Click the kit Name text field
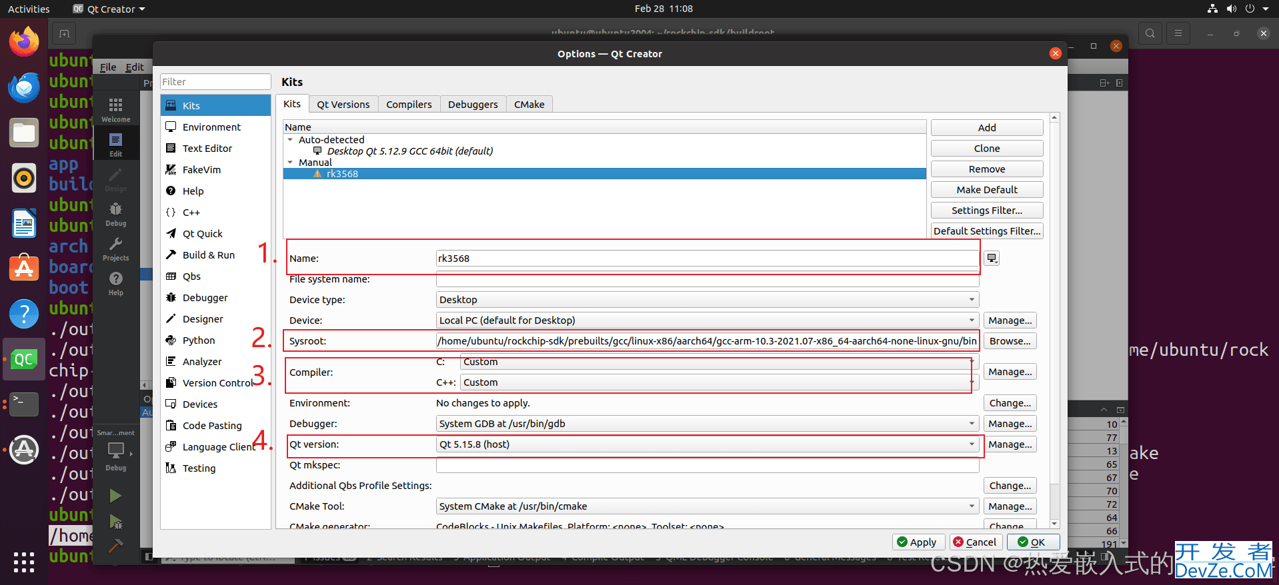 pos(708,259)
